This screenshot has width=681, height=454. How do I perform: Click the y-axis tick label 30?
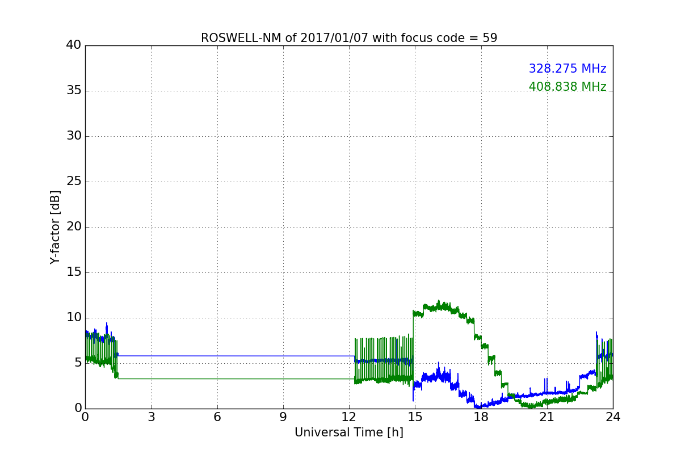click(74, 136)
